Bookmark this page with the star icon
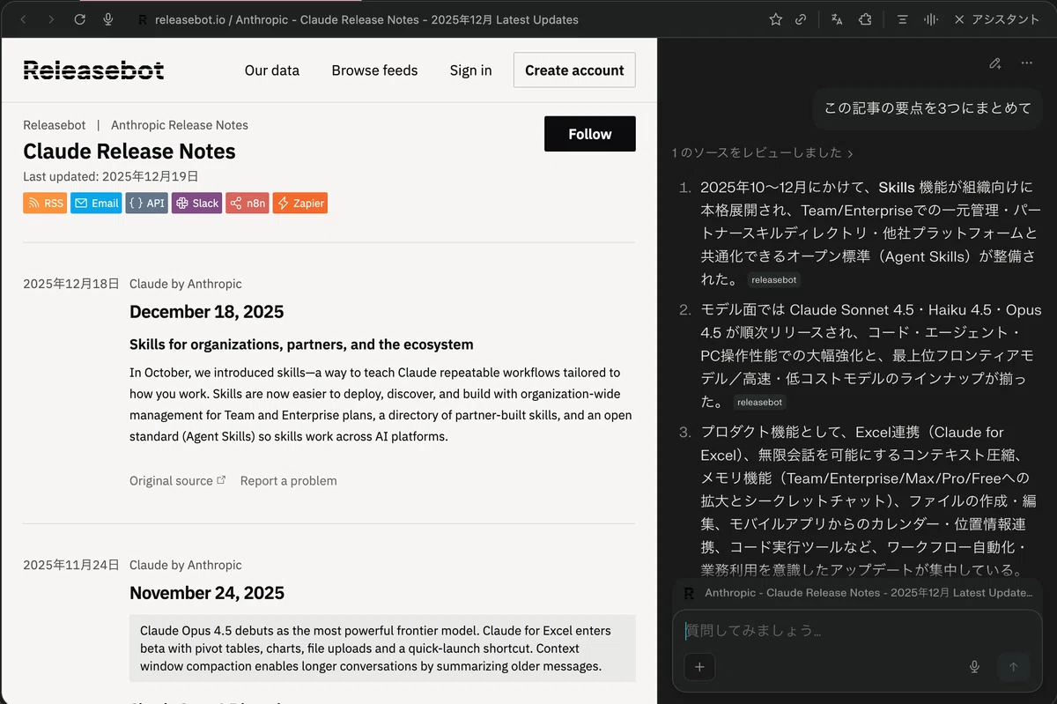 (775, 19)
